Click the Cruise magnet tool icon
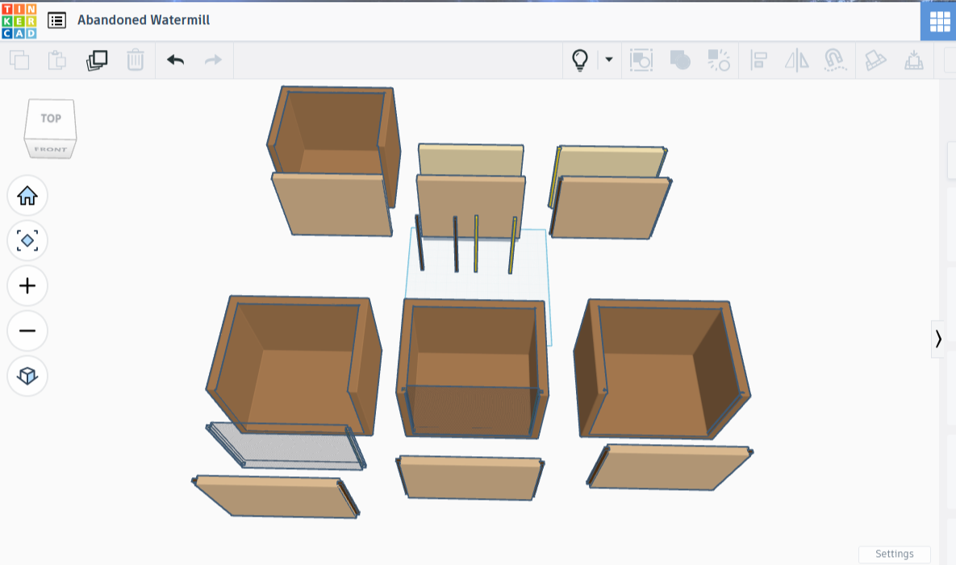956x565 pixels. (835, 60)
